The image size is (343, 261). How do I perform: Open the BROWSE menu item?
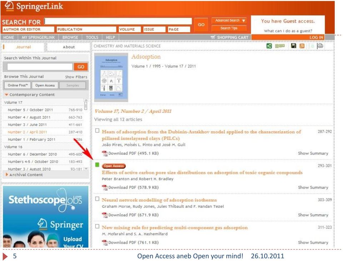tap(70, 37)
